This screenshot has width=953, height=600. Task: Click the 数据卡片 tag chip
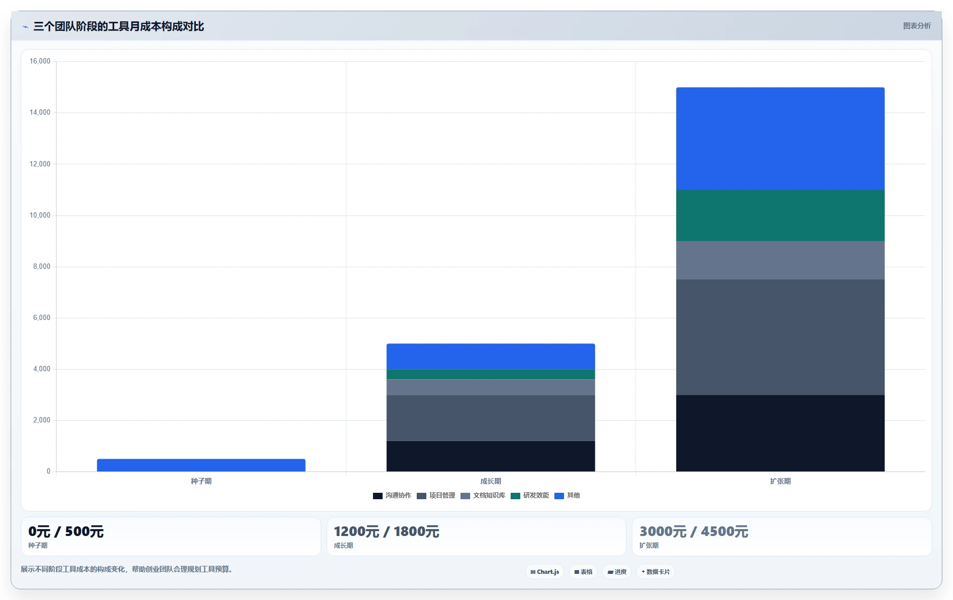[656, 572]
